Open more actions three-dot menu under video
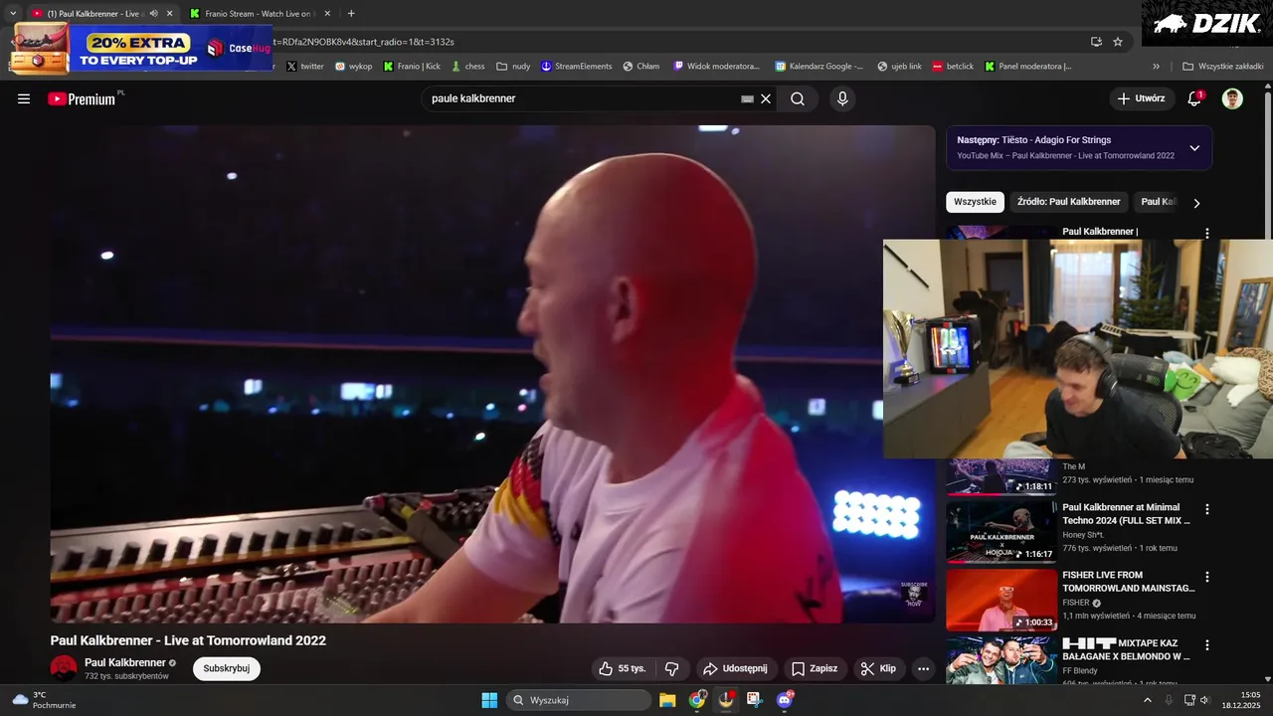This screenshot has height=716, width=1273. [923, 668]
